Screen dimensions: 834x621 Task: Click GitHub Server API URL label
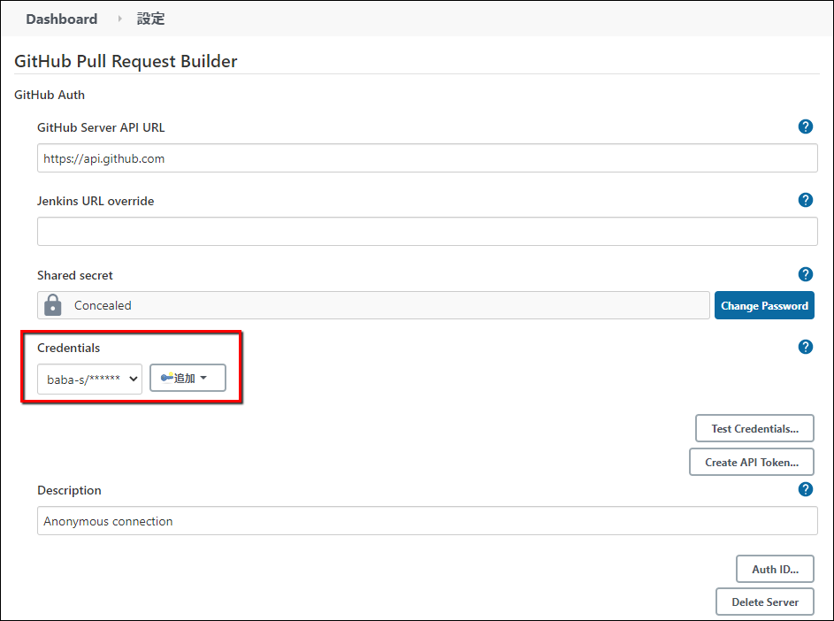(101, 127)
